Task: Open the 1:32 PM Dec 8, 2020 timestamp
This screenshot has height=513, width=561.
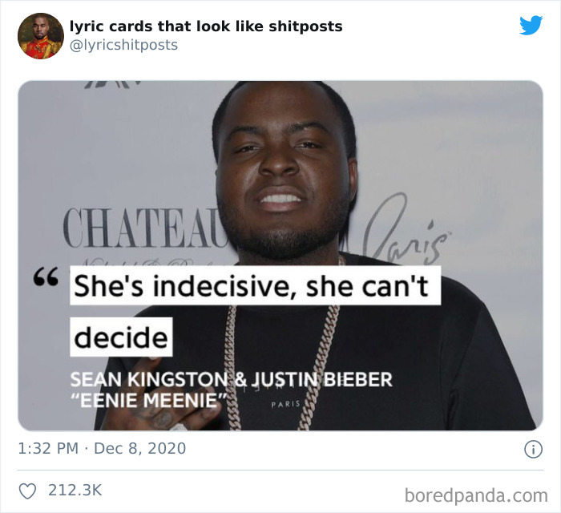Action: point(102,449)
